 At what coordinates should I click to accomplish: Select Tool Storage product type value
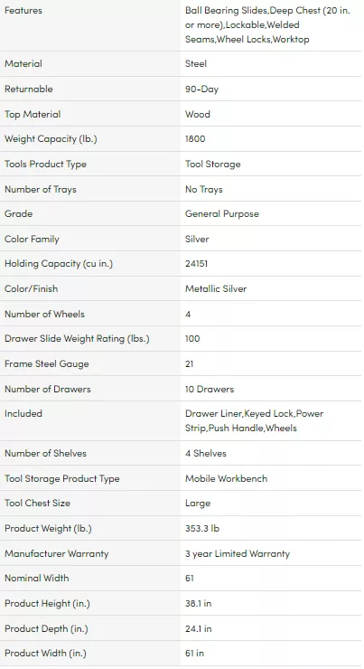(212, 165)
